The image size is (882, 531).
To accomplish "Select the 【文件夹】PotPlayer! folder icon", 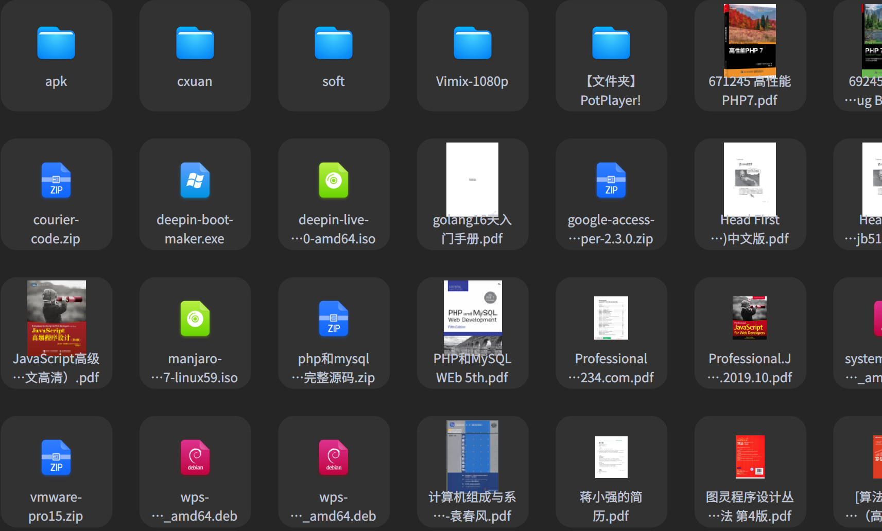I will point(611,43).
